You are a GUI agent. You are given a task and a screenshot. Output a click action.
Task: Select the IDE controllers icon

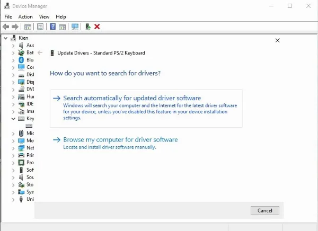pyautogui.click(x=21, y=104)
